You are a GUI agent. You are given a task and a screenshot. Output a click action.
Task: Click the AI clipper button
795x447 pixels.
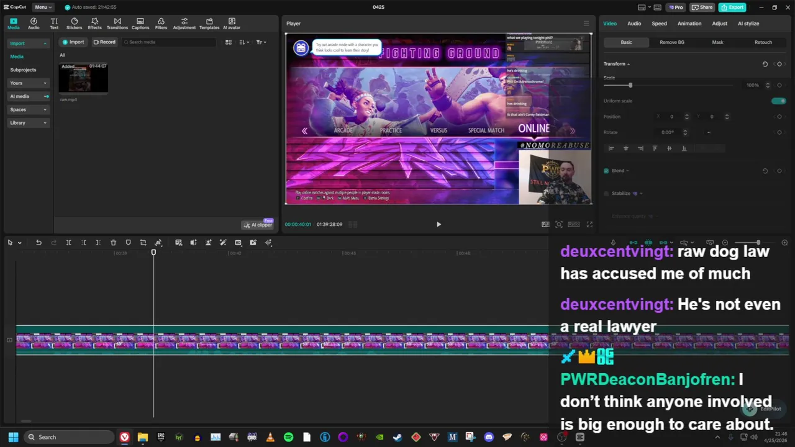(258, 225)
